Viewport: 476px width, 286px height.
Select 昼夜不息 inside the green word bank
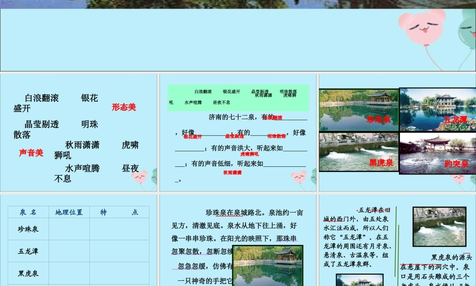pos(221,102)
